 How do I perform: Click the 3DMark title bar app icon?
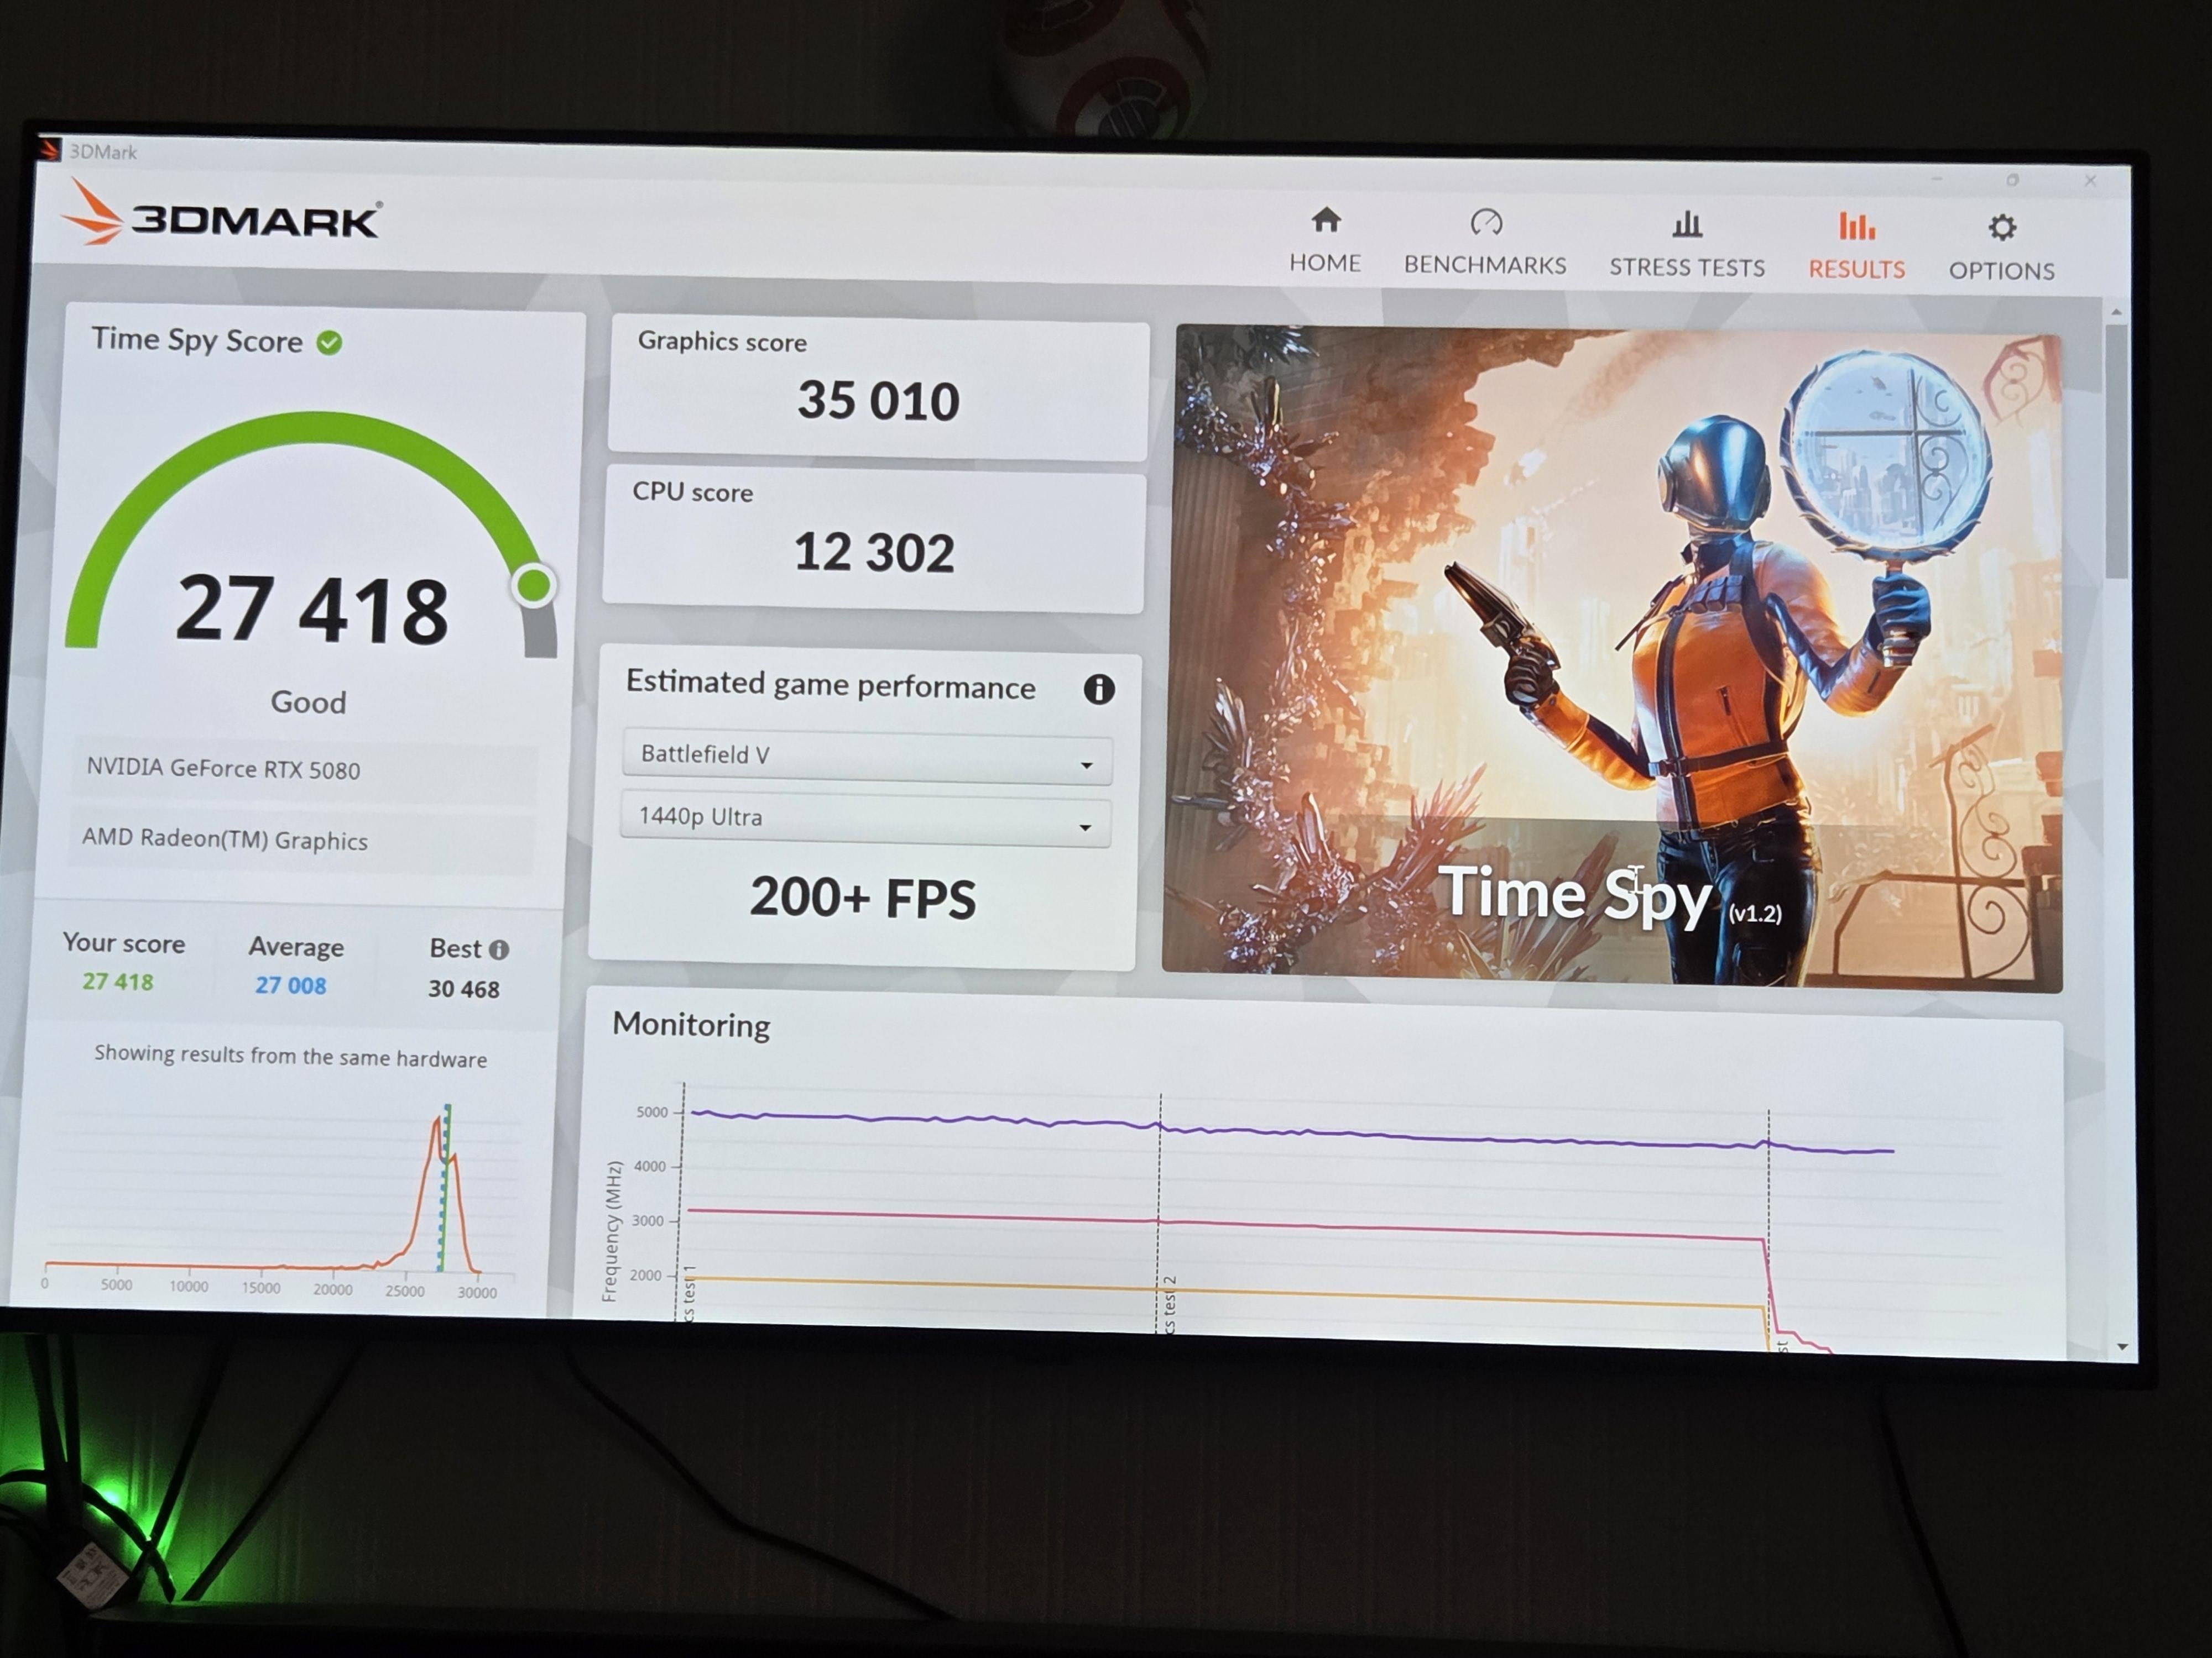[49, 150]
